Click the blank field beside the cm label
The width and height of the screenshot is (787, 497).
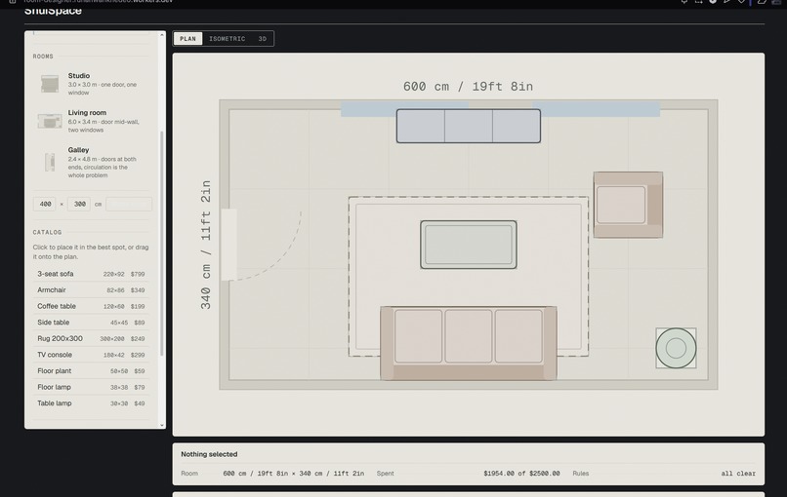129,204
